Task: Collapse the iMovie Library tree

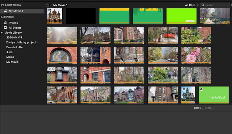Action: 2,33
